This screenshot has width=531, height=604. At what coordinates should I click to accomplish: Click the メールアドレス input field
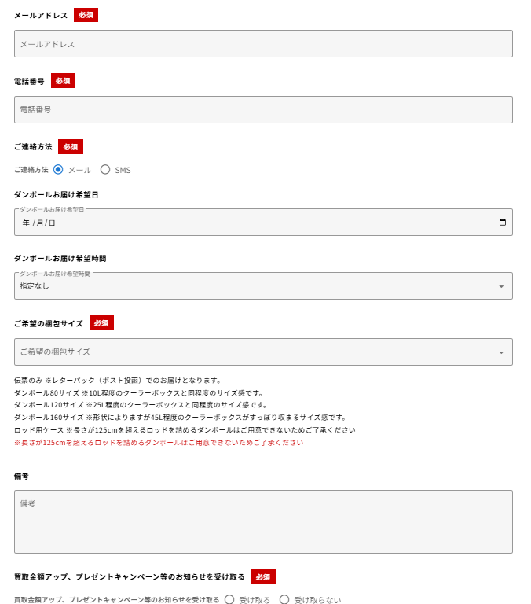[x=263, y=44]
